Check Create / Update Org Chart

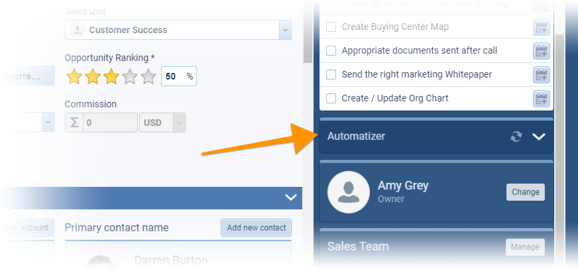tap(331, 98)
